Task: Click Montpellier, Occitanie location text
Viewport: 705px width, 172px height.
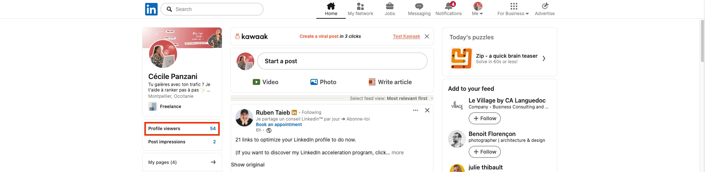Action: coord(170,96)
